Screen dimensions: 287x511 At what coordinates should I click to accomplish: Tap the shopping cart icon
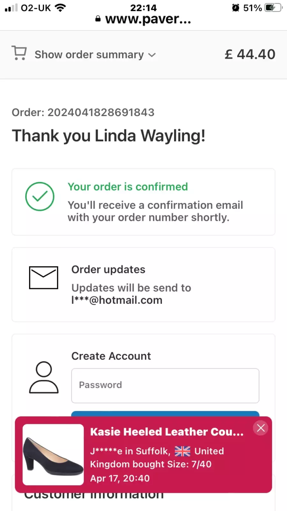19,53
